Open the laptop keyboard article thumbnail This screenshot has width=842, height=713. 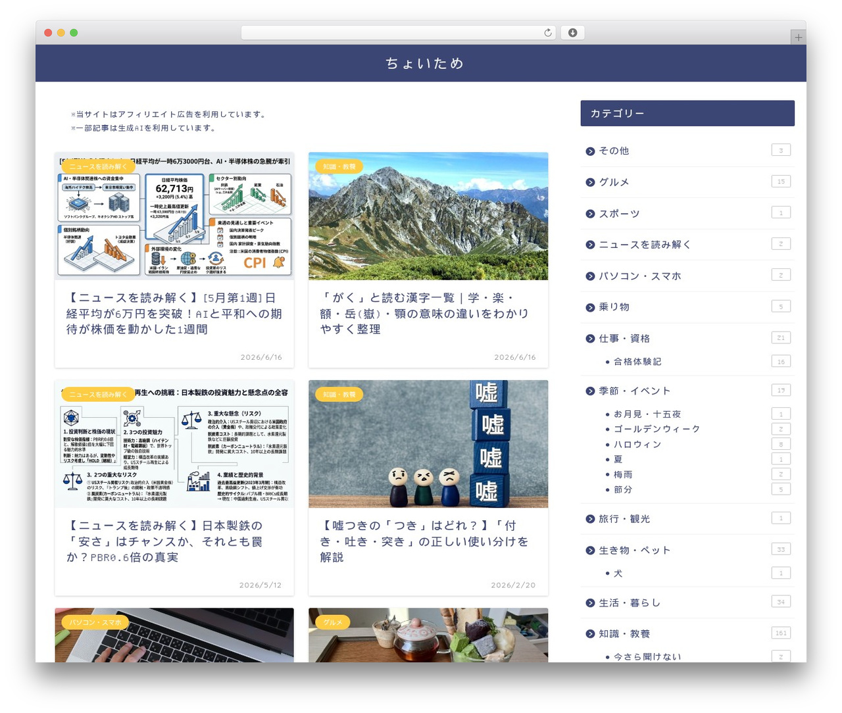click(174, 635)
